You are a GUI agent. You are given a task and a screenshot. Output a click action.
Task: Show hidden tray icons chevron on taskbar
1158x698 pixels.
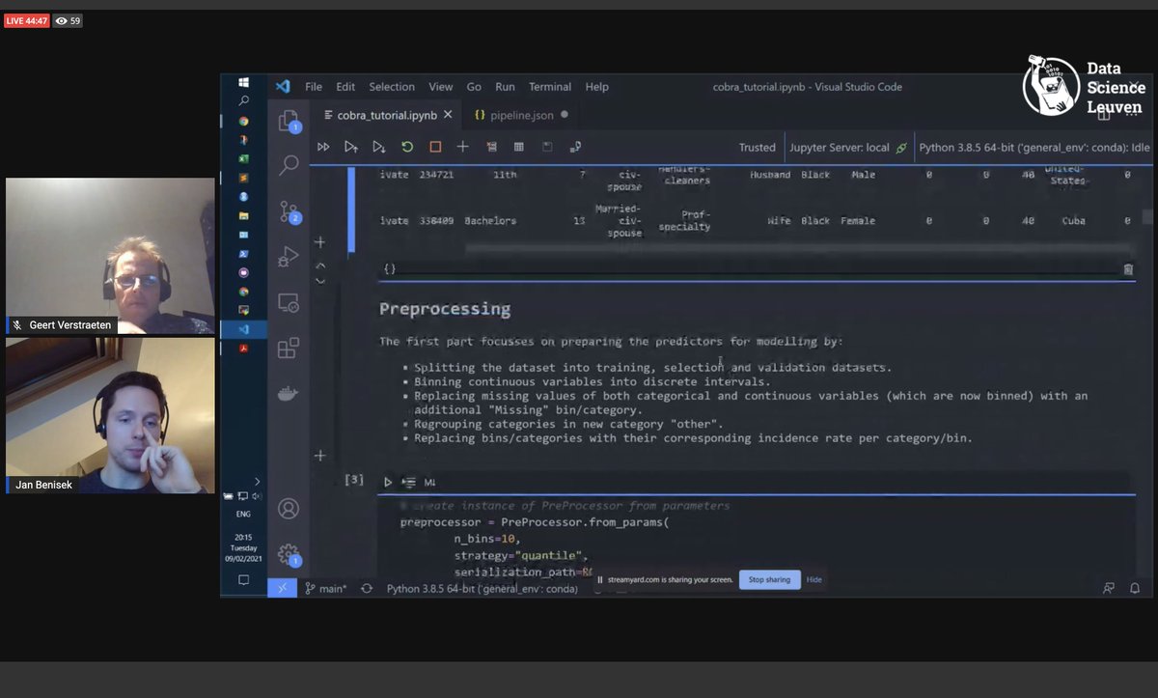(x=257, y=481)
